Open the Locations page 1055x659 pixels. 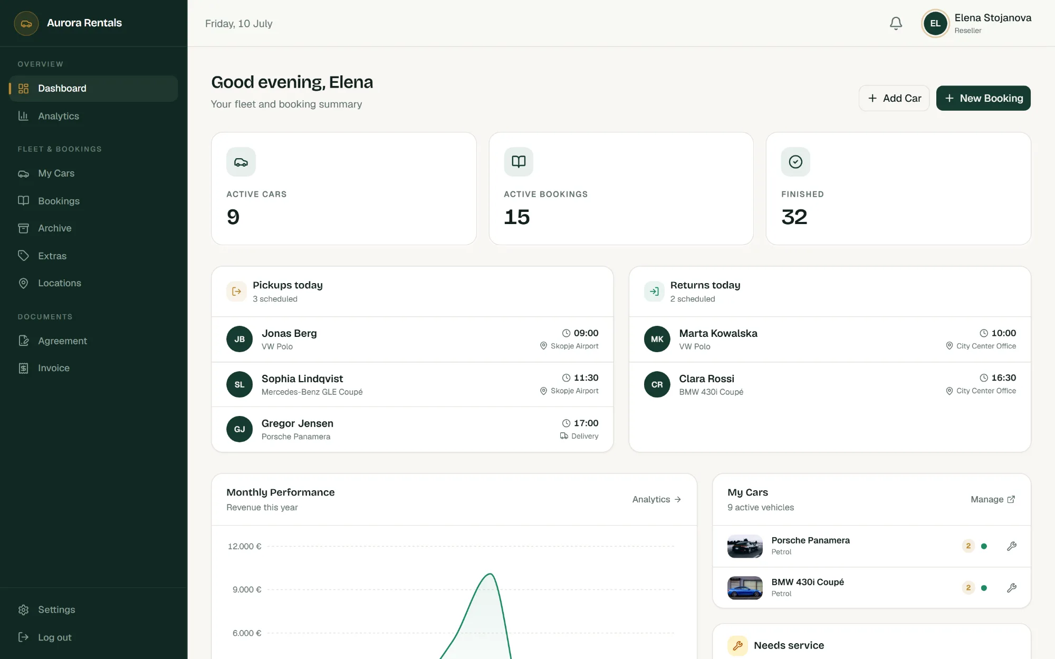(93, 283)
